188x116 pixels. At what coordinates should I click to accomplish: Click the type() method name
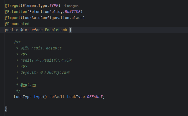coord(38,97)
